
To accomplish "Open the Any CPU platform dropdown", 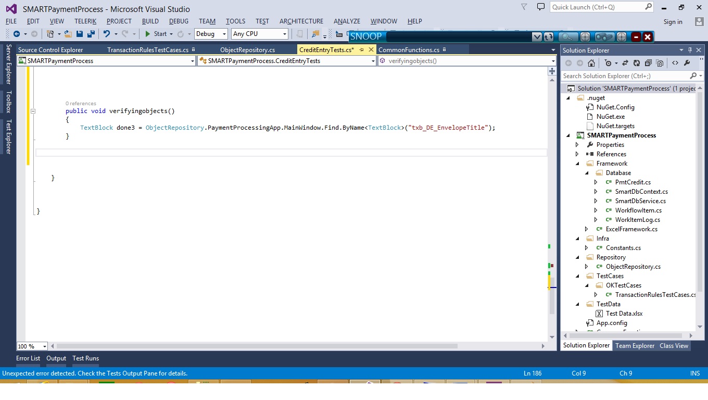I will click(x=284, y=34).
